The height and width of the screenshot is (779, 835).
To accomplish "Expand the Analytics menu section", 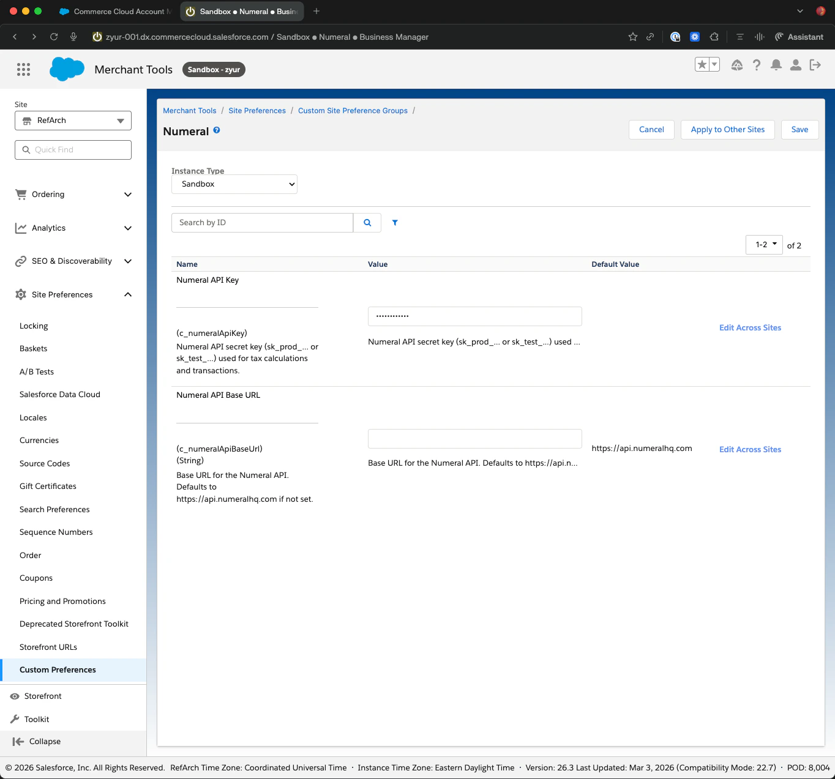I will [x=73, y=228].
